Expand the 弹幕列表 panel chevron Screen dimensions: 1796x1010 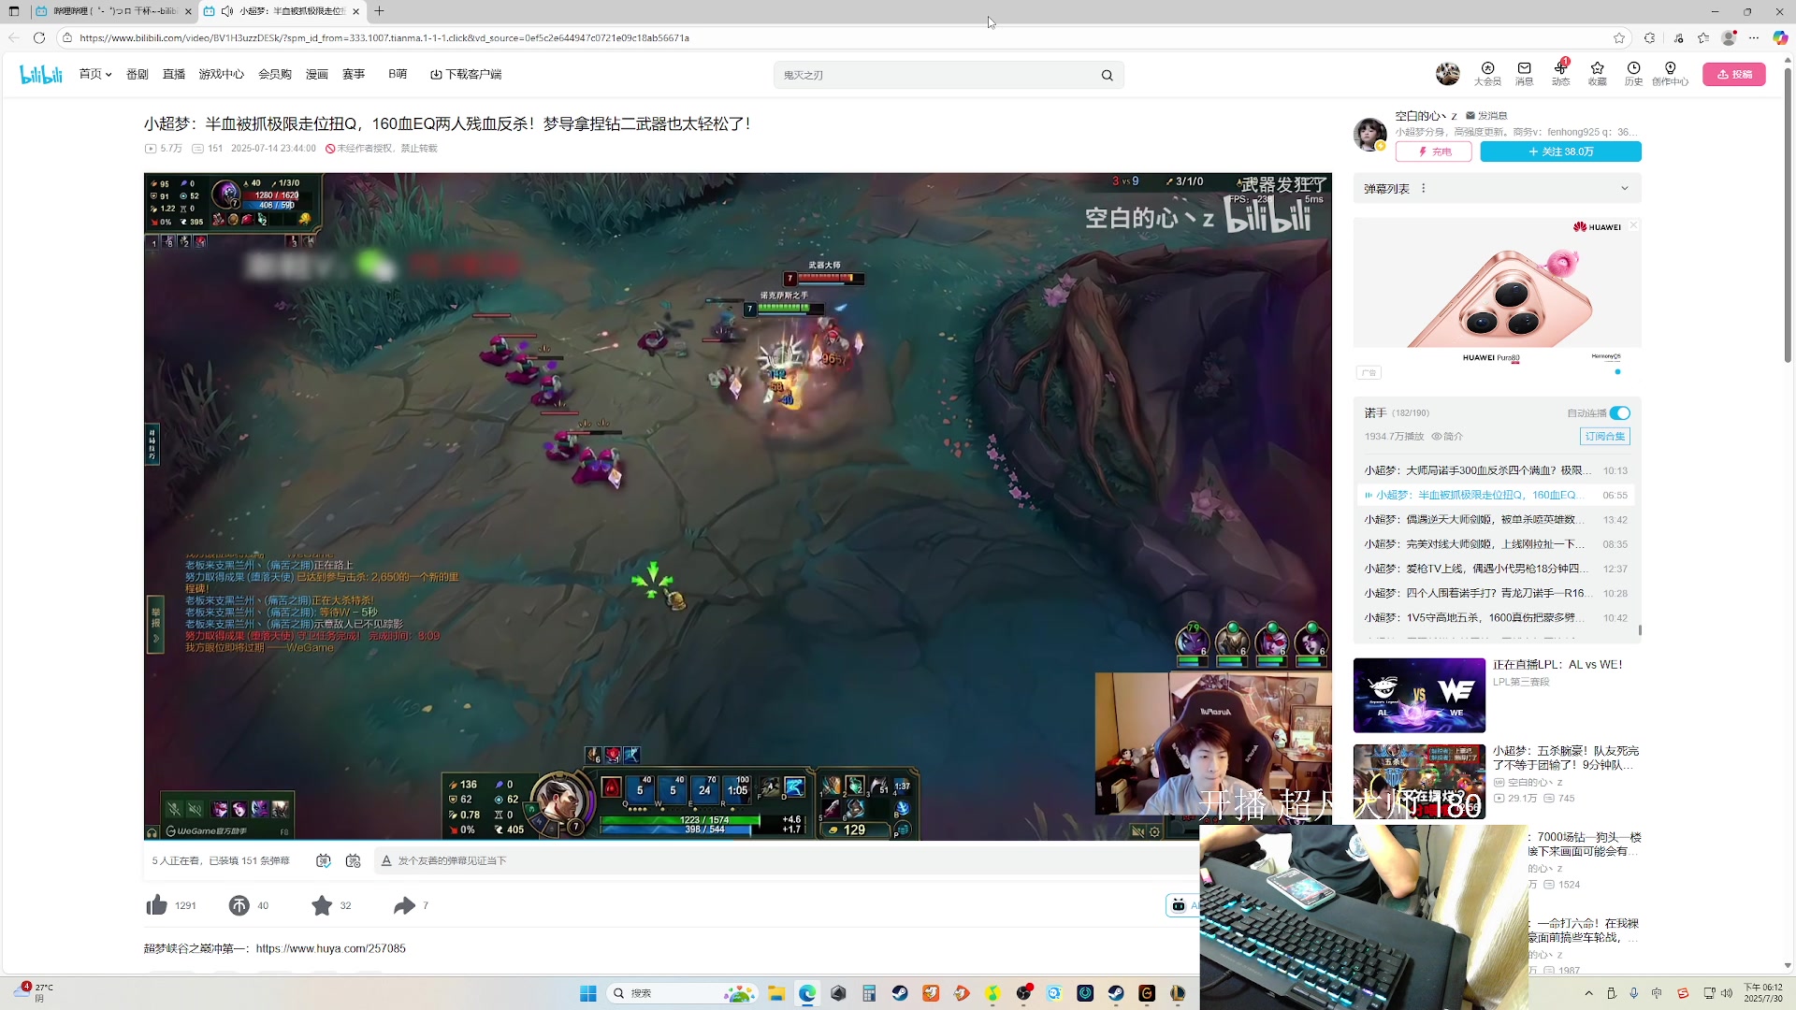1625,188
